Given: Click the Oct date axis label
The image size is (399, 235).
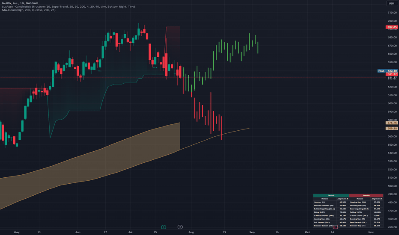Looking at the screenshot, I should pos(307,232).
